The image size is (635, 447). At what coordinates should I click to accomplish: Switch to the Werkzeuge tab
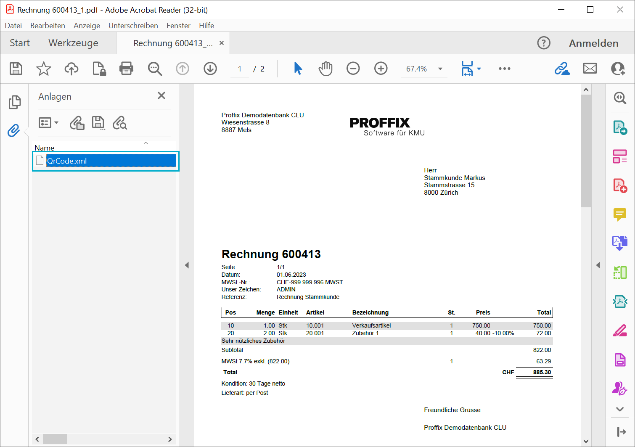[x=73, y=43]
